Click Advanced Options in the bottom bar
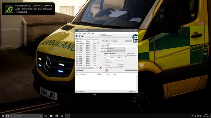 (x=80, y=92)
